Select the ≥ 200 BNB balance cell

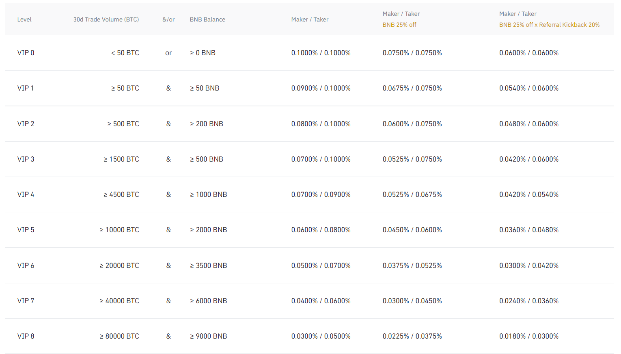coord(207,124)
